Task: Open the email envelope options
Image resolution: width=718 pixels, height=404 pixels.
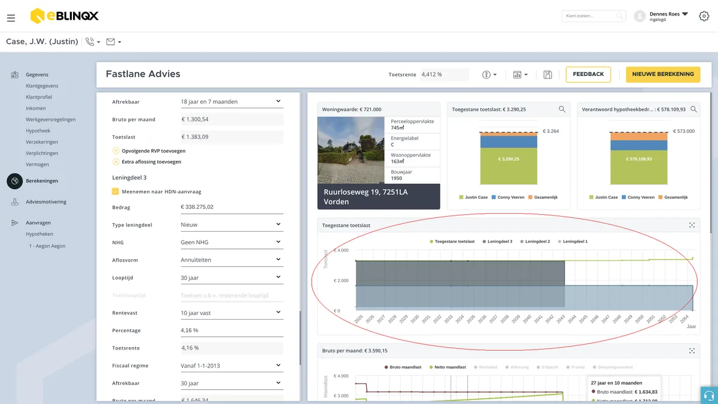Action: [113, 42]
